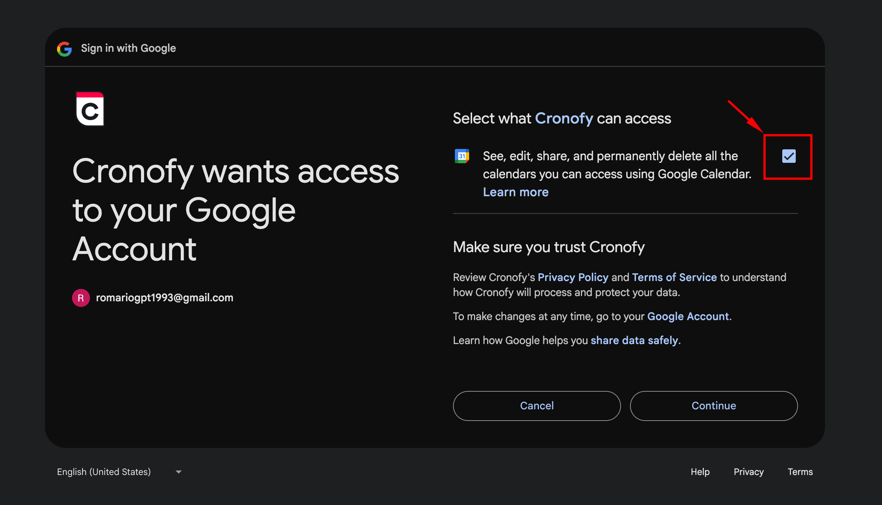
Task: Open Cronofy's Privacy Policy link
Action: click(x=573, y=277)
